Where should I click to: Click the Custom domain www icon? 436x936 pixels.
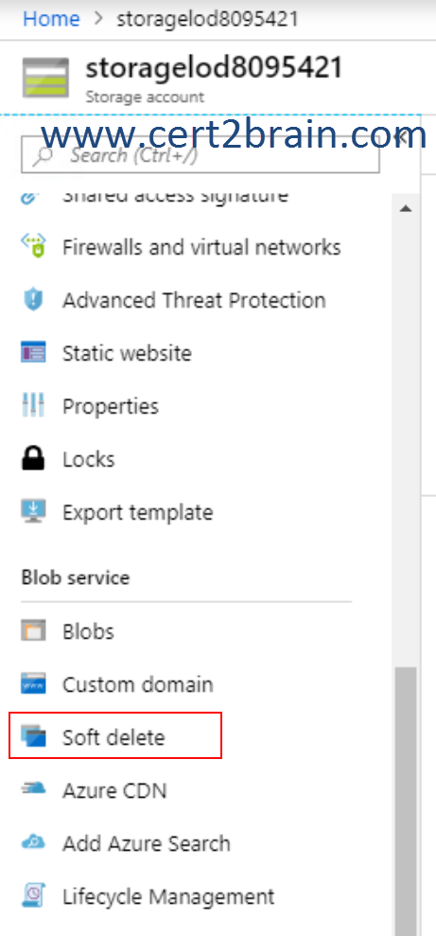click(33, 684)
